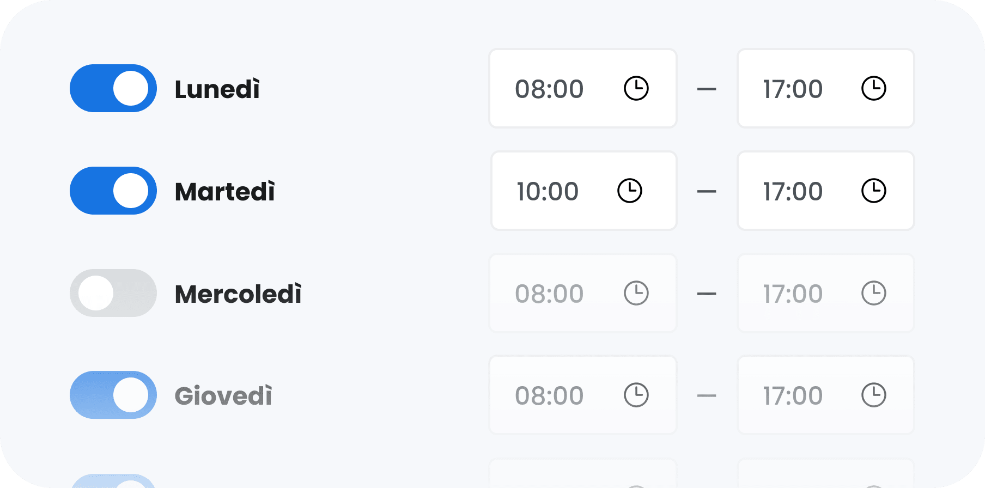Click the clock icon for Lunedì end time
Image resolution: width=985 pixels, height=488 pixels.
click(x=873, y=89)
